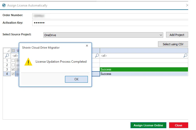Image resolution: width=196 pixels, height=130 pixels.
Task: Open the Select Source Project dropdown
Action: coord(103,35)
